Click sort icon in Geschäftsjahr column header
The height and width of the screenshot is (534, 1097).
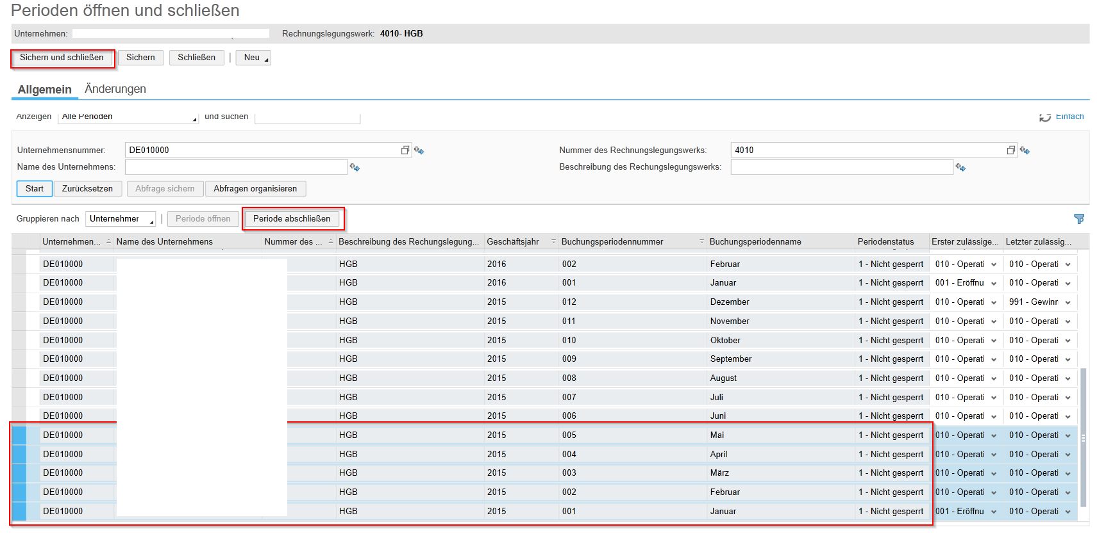(x=553, y=241)
